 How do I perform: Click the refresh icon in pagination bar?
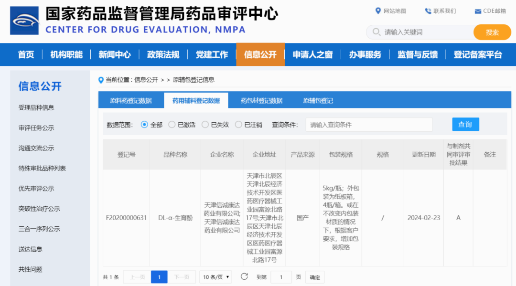tap(244, 277)
